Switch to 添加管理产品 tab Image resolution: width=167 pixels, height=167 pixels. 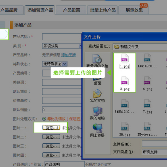[40, 10]
